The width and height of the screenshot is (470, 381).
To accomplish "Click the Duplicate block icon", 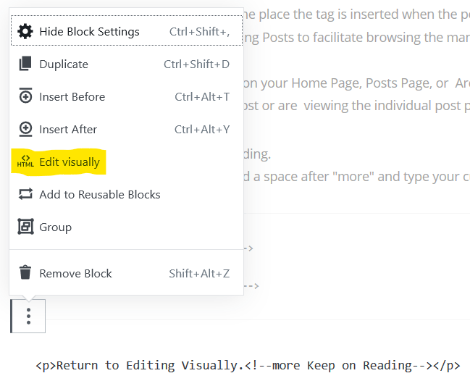I will [25, 64].
